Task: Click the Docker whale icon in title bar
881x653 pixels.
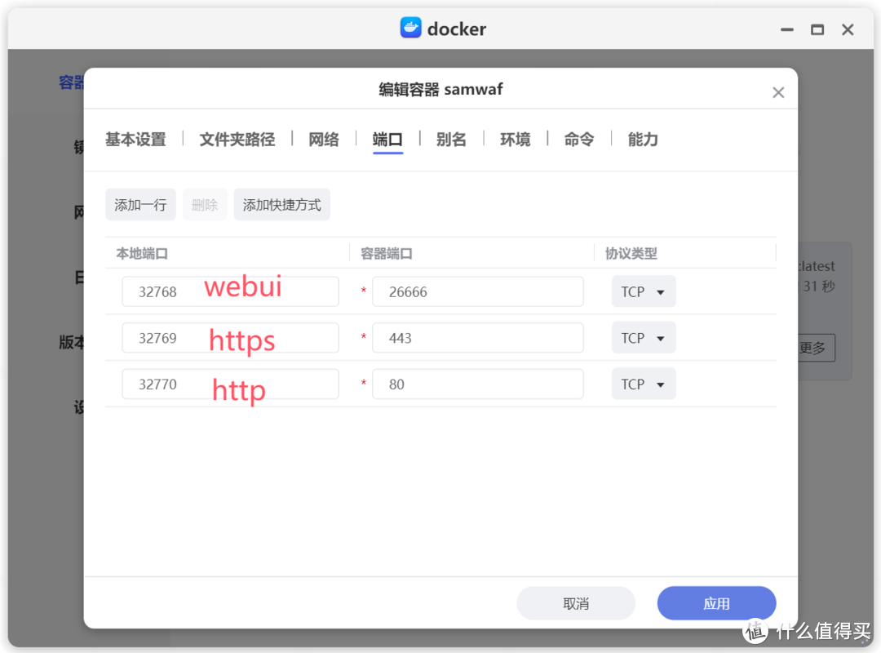Action: (410, 28)
